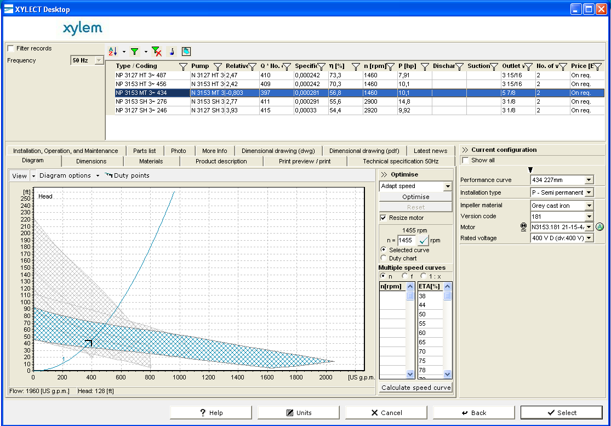The height and width of the screenshot is (426, 611).
Task: Click the motor symbol icon beside Motor label
Action: pos(524,227)
